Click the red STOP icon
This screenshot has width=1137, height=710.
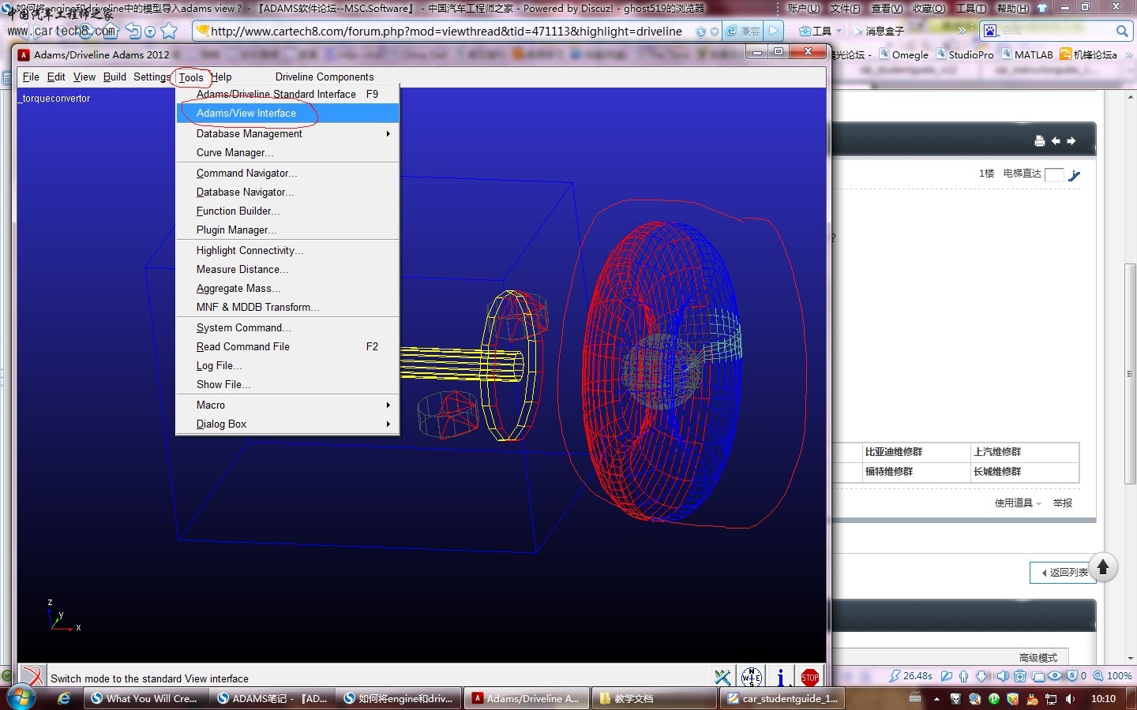[809, 677]
